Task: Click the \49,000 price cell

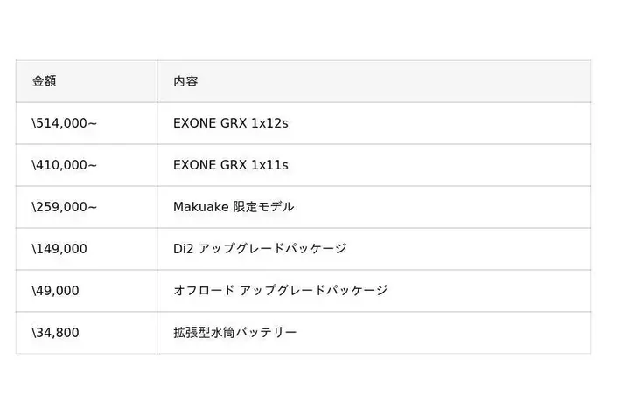Action: coord(55,291)
